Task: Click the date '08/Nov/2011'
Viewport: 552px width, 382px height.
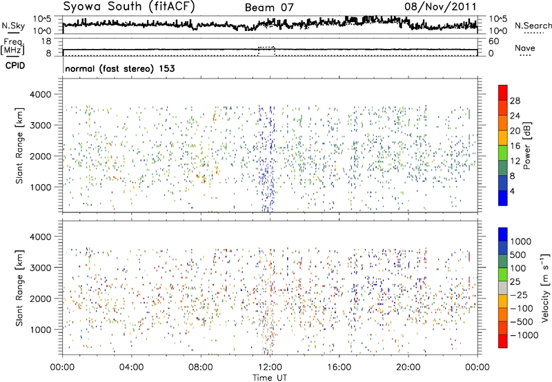Action: (440, 7)
